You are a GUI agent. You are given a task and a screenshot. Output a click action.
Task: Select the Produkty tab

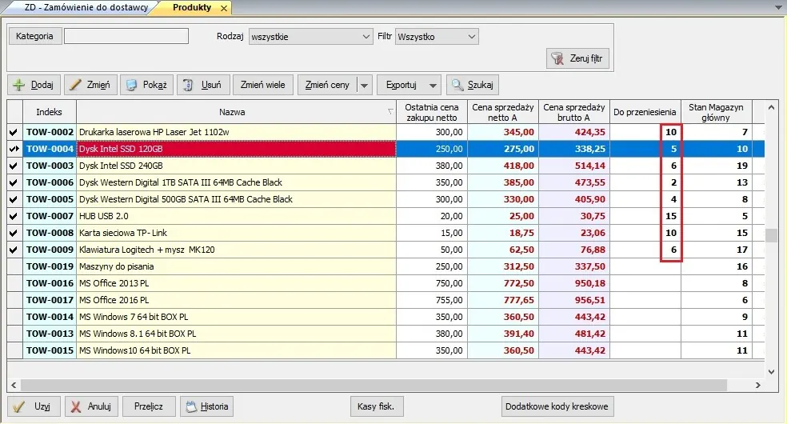[x=192, y=7]
